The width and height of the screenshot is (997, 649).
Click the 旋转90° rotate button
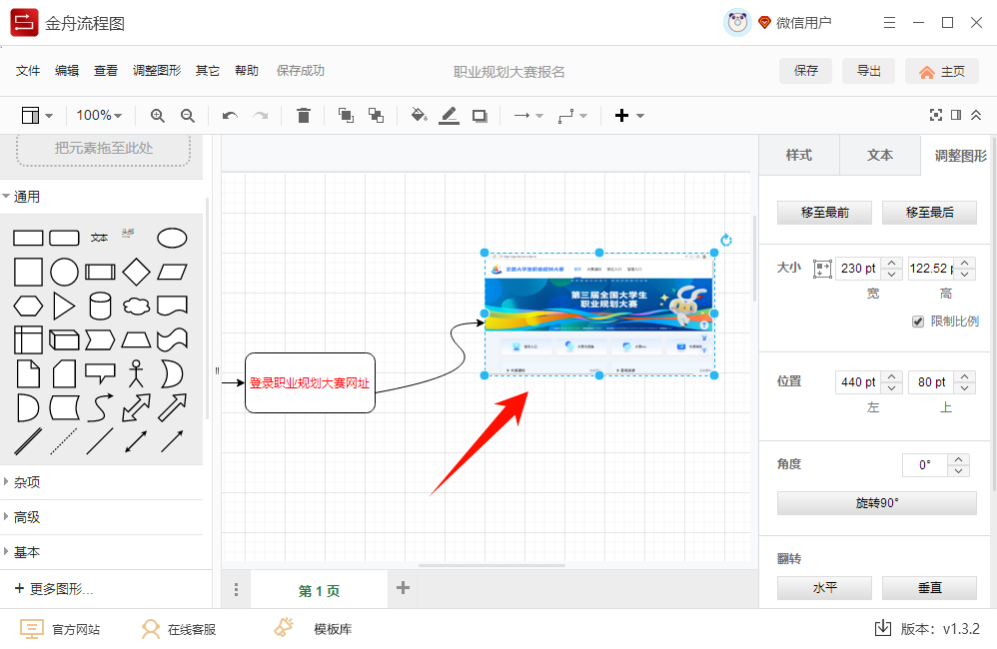pyautogui.click(x=878, y=502)
